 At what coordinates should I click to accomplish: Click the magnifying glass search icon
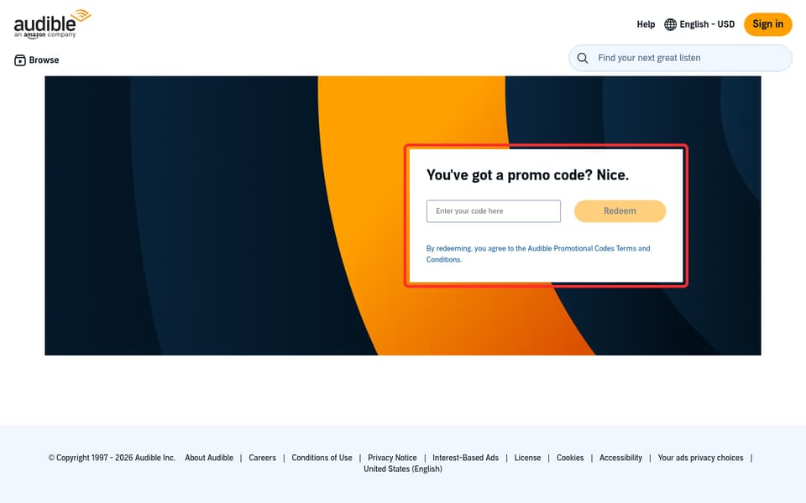pos(583,58)
